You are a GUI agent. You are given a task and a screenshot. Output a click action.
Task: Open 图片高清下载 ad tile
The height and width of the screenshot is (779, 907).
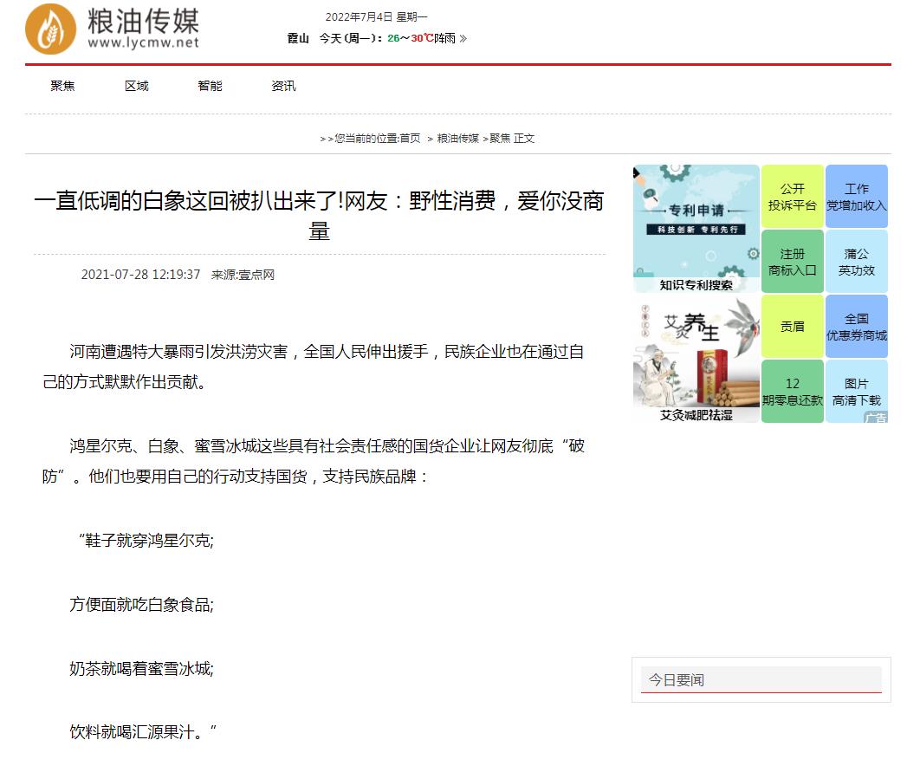tap(857, 392)
